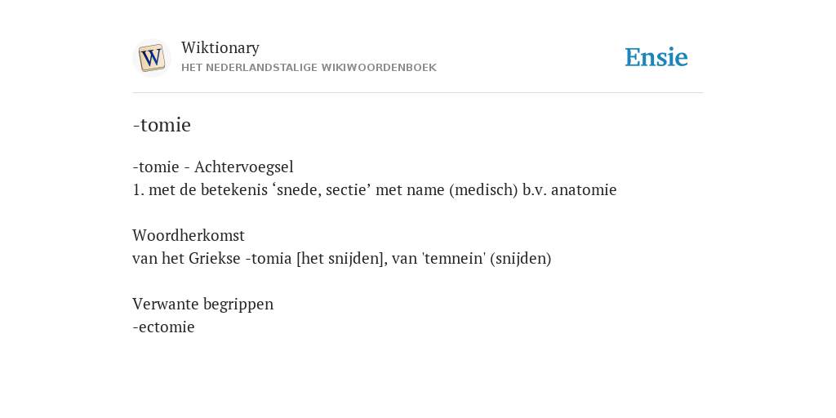The height and width of the screenshot is (418, 836).
Task: Select the Wiktionary source title
Action: coord(220,47)
